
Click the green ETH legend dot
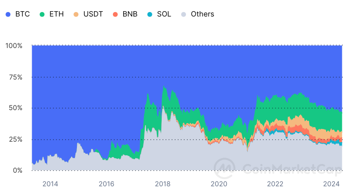[42, 15]
